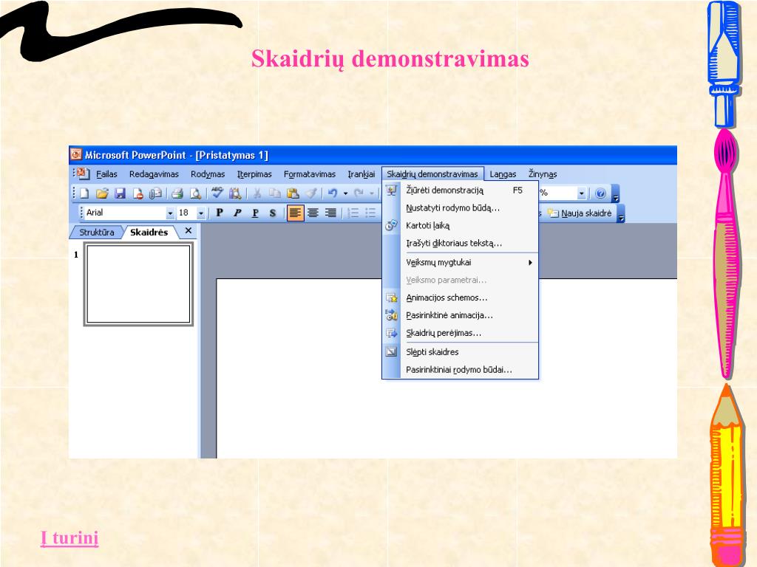The image size is (757, 567).
Task: Open Help with the question mark icon
Action: pyautogui.click(x=600, y=194)
